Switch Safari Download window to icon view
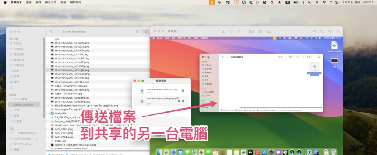The height and width of the screenshot is (155, 377). coord(138,32)
